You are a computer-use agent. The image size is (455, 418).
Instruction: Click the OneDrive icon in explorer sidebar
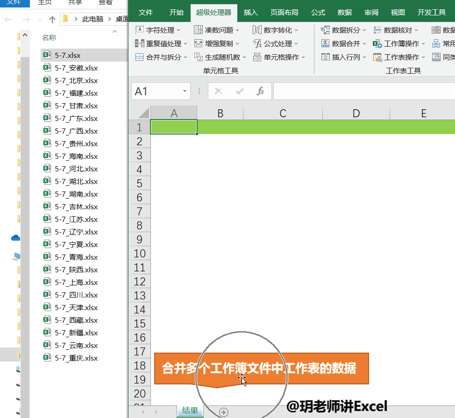15,237
